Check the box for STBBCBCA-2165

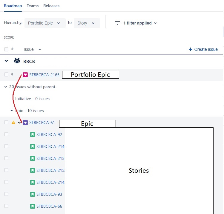pyautogui.click(x=6, y=74)
